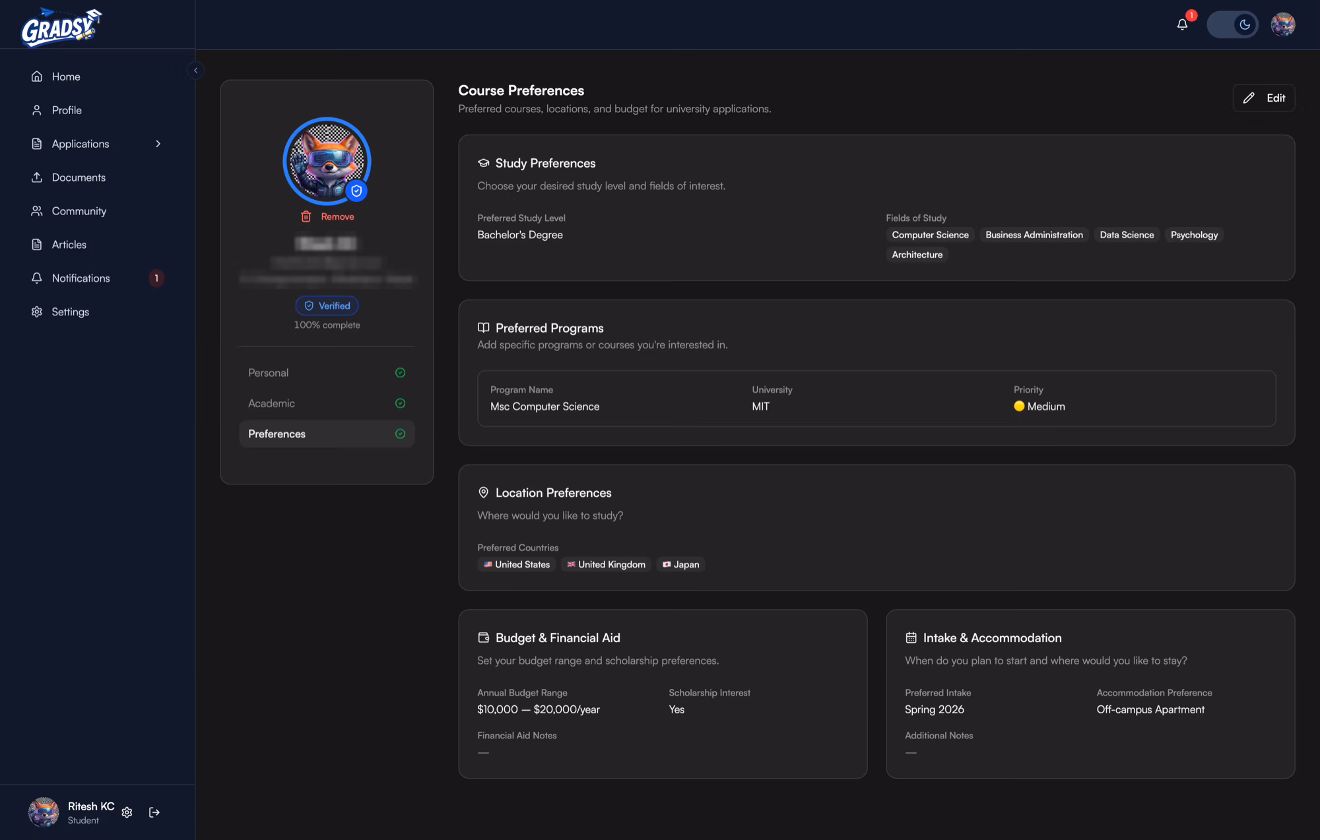Collapse the sidebar with chevron button
Image resolution: width=1320 pixels, height=840 pixels.
pos(195,70)
